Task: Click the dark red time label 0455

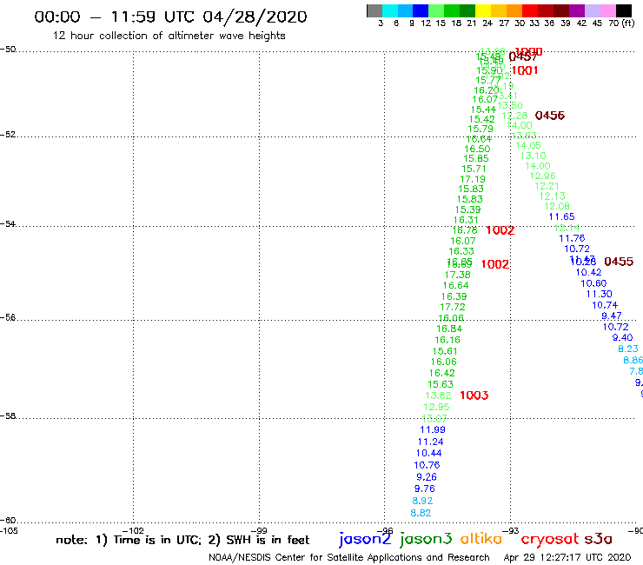Action: click(x=619, y=262)
